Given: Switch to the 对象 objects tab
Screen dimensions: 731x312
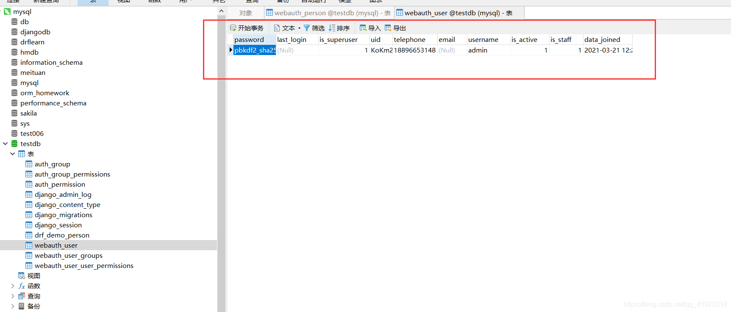Looking at the screenshot, I should pos(246,13).
